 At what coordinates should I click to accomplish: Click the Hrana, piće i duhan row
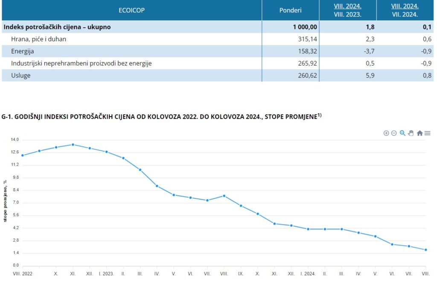tap(39, 39)
